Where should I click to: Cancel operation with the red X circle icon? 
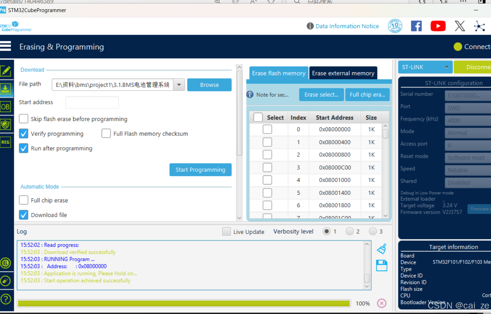coord(382,303)
